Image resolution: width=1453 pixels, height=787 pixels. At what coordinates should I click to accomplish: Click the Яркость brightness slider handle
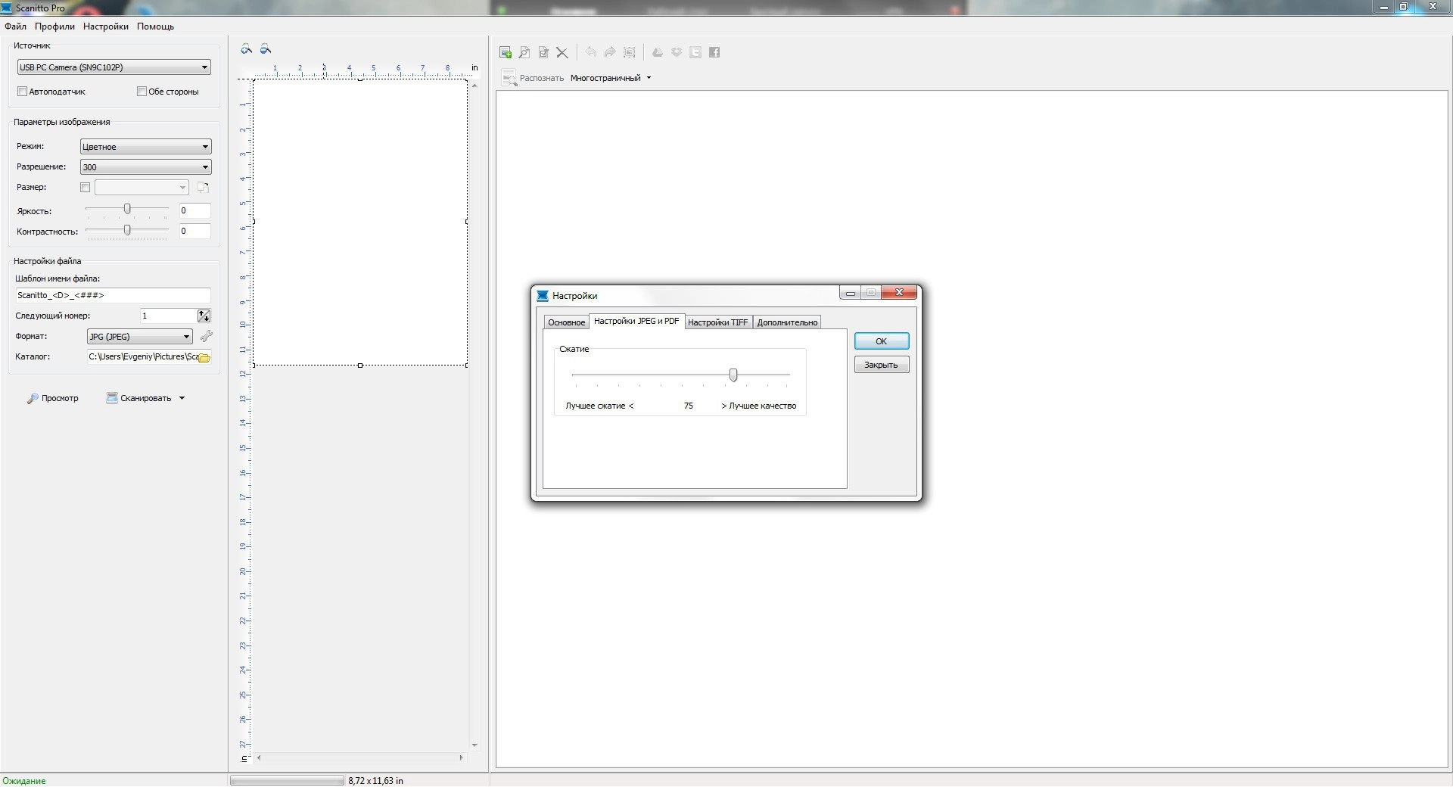pyautogui.click(x=127, y=209)
